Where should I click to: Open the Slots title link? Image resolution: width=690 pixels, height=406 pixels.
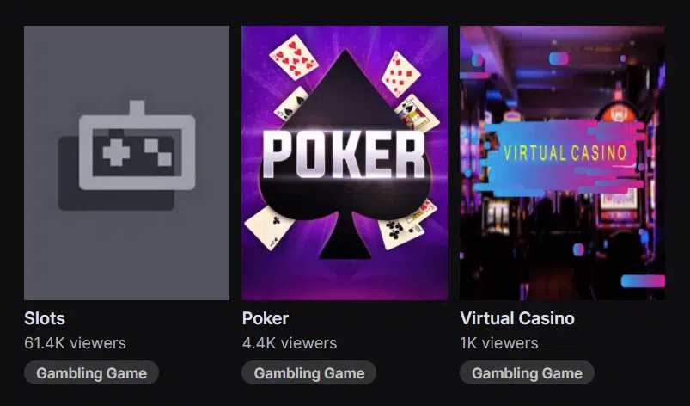(45, 318)
